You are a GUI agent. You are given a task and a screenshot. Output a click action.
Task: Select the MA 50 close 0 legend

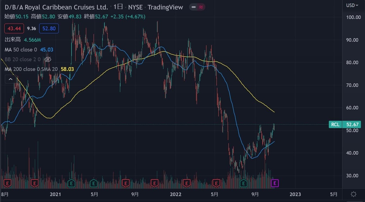21,49
